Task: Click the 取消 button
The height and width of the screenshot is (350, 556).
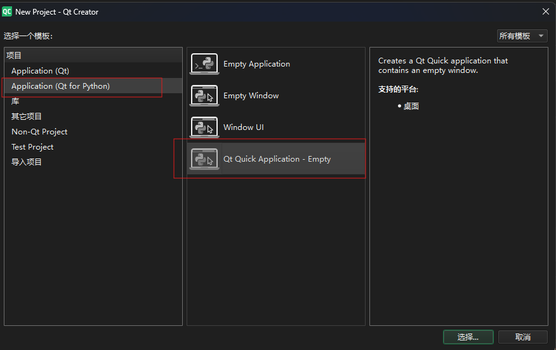Action: (x=522, y=337)
